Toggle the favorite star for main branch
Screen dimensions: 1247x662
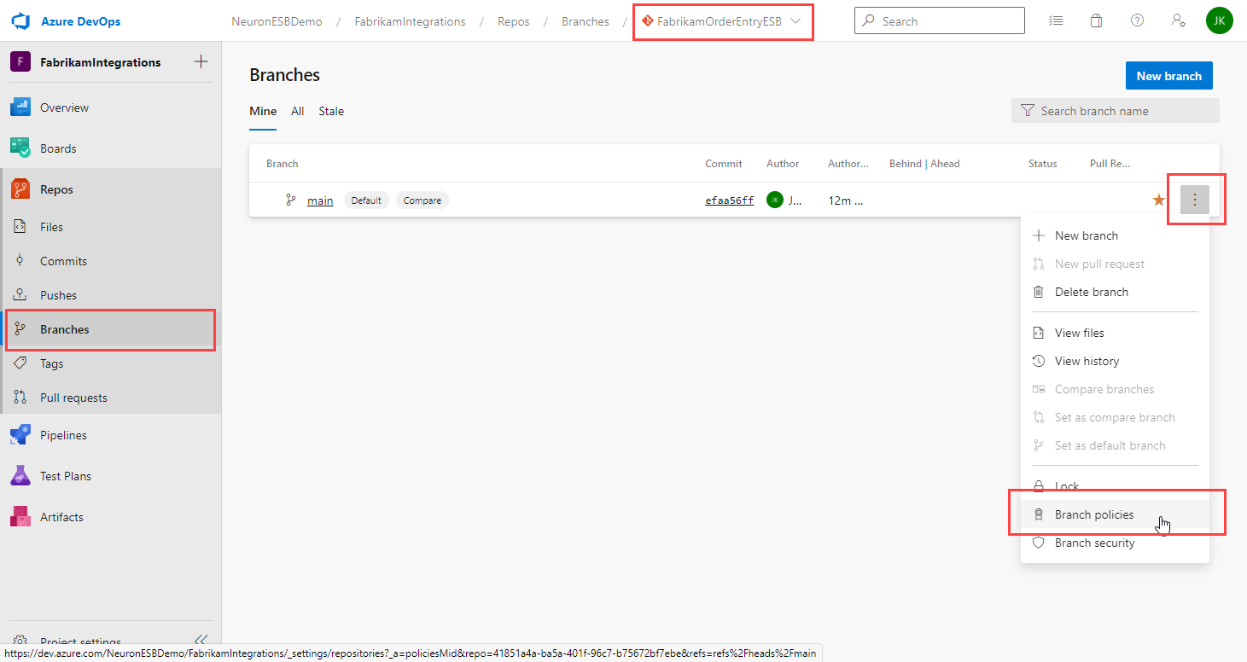(x=1159, y=200)
